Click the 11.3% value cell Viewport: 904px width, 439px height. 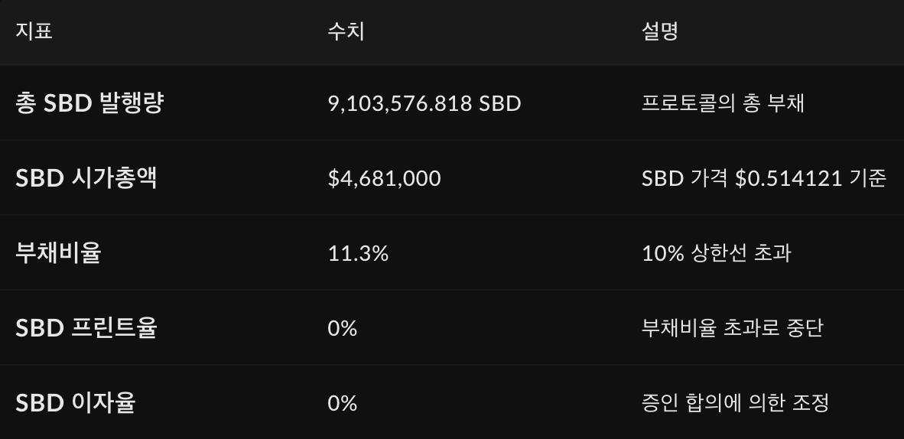358,253
